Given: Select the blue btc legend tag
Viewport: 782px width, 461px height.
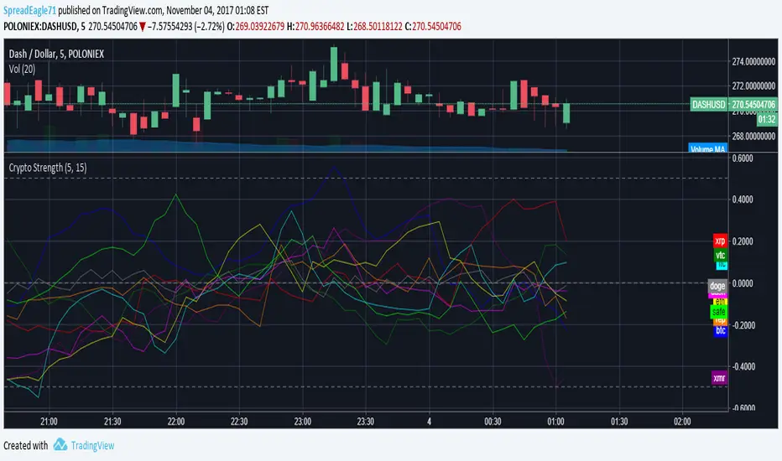Looking at the screenshot, I should [721, 330].
